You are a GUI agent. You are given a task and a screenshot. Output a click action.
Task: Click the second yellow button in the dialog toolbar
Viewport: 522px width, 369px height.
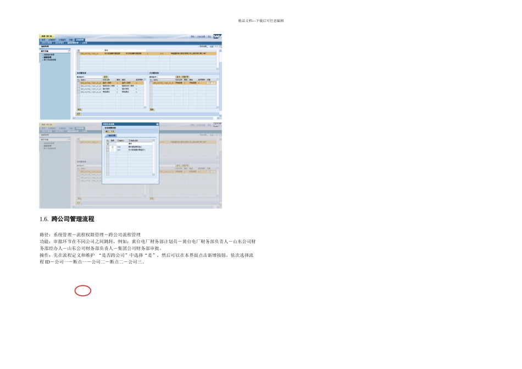112,131
